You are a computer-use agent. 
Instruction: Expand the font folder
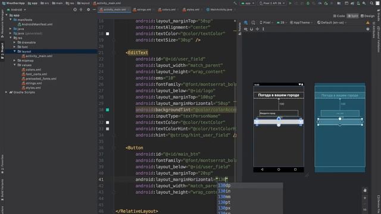coord(14,47)
